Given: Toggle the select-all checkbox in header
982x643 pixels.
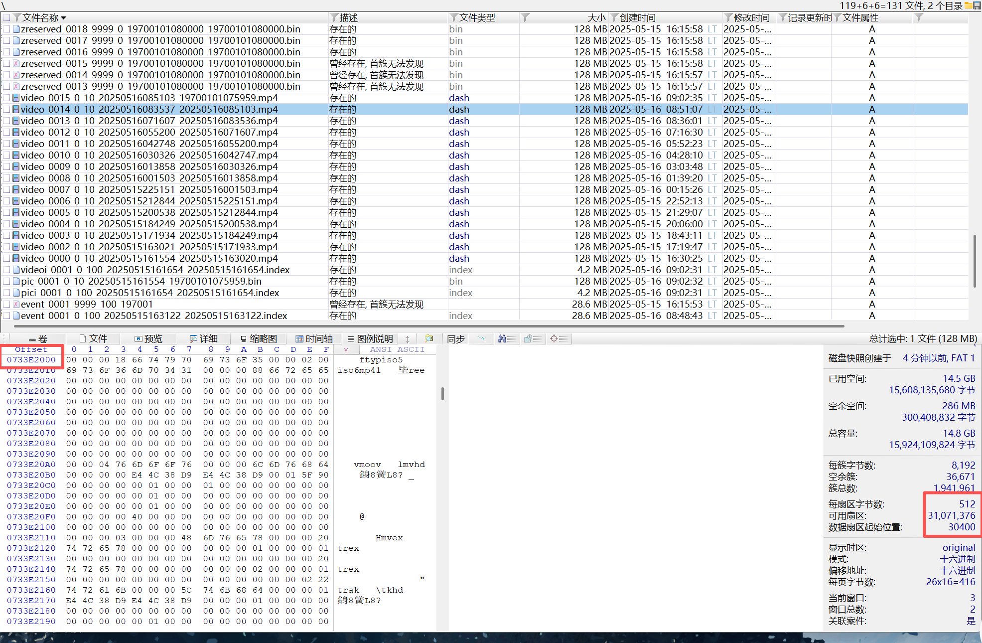Looking at the screenshot, I should click(6, 18).
